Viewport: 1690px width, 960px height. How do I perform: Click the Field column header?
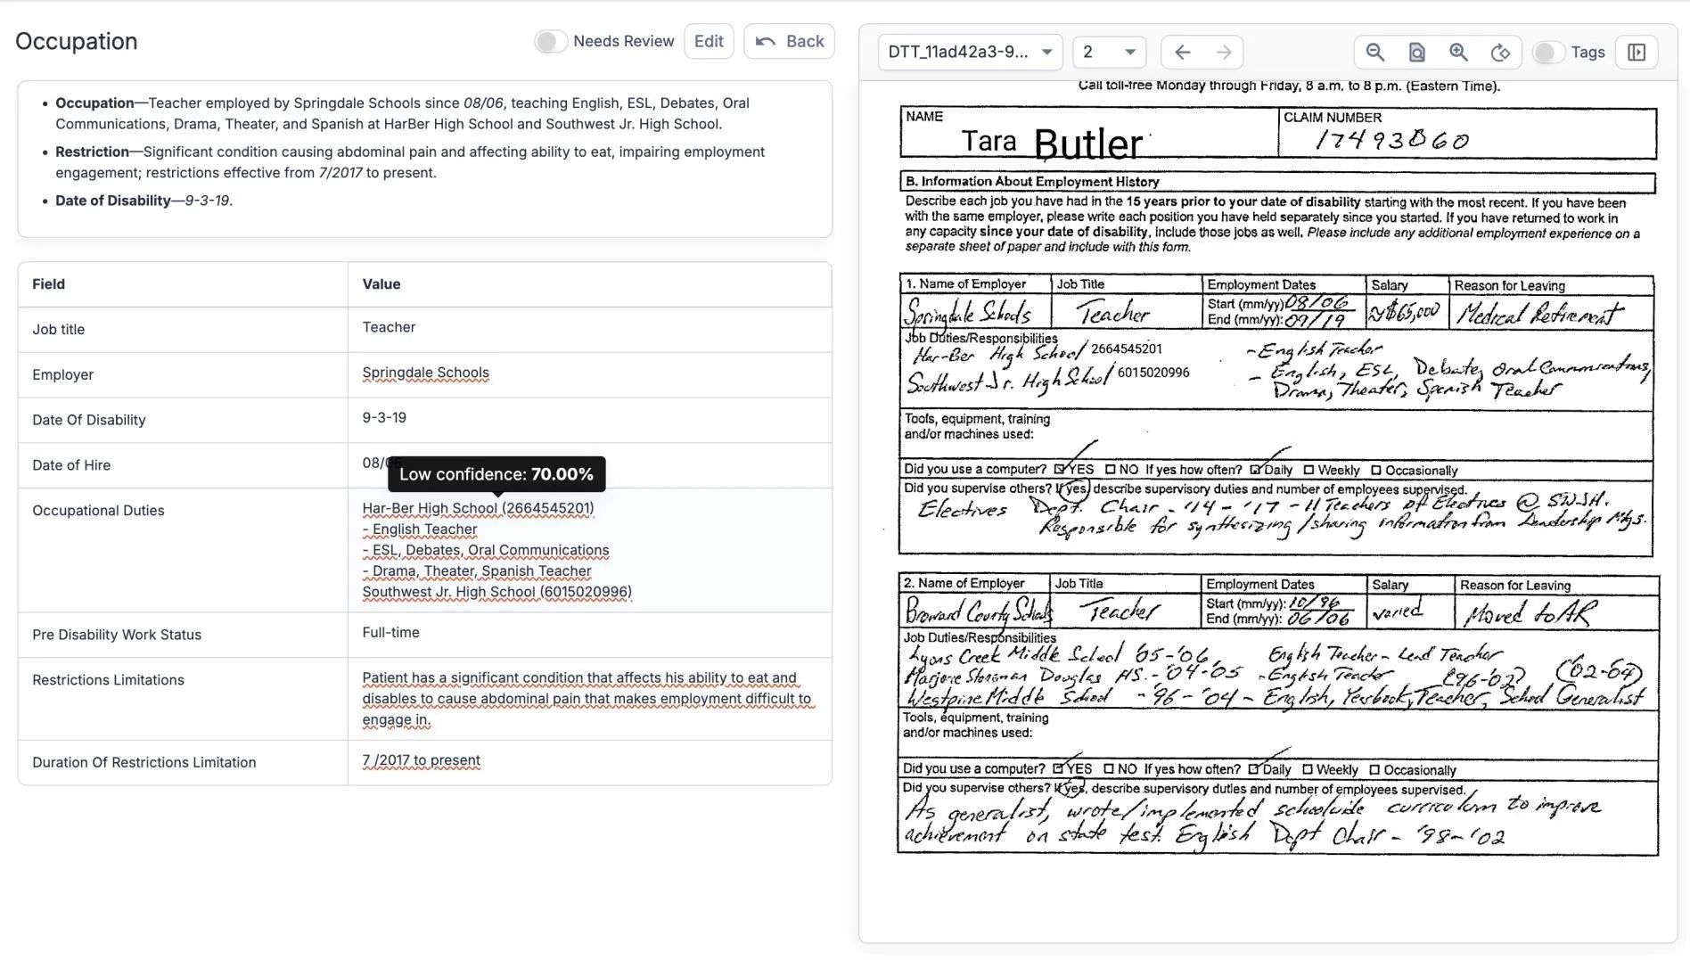tap(48, 284)
